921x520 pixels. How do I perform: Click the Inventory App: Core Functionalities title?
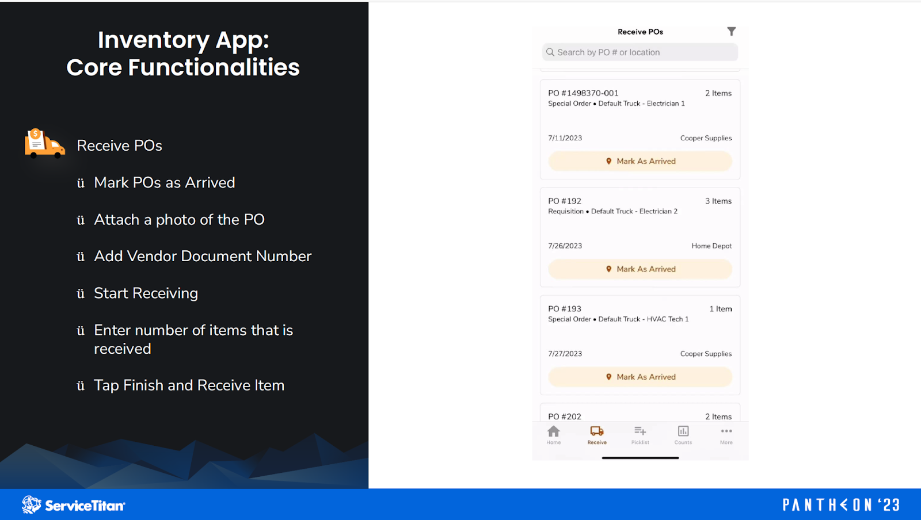pos(183,53)
